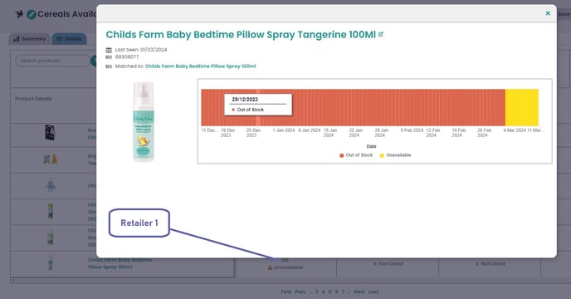
Task: Click the bird logo icon in header
Action: 19,14
